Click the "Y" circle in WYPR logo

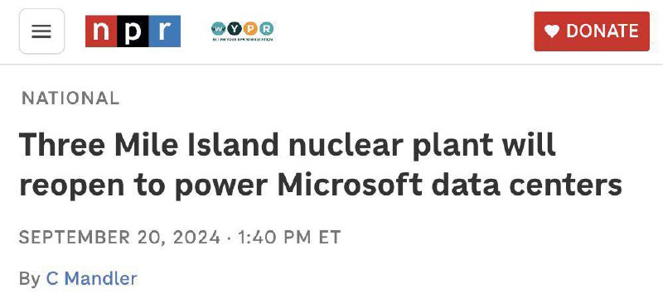click(235, 29)
